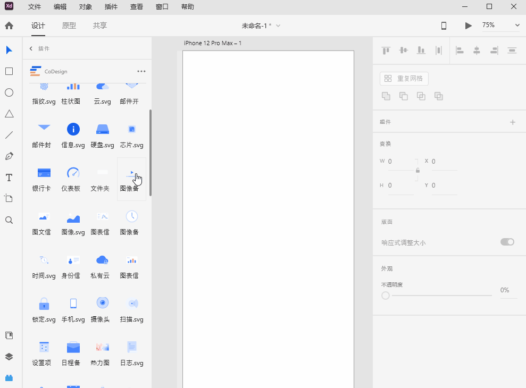Image resolution: width=526 pixels, height=388 pixels.
Task: Switch to the 原型 tab
Action: pos(69,26)
